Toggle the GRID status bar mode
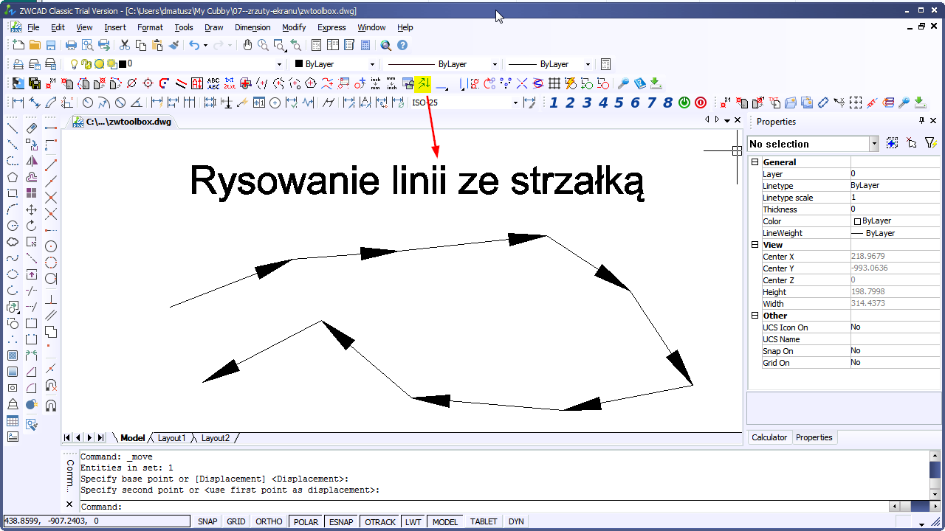 click(x=236, y=521)
